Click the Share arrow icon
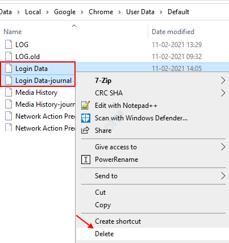The height and width of the screenshot is (243, 229). [85, 130]
